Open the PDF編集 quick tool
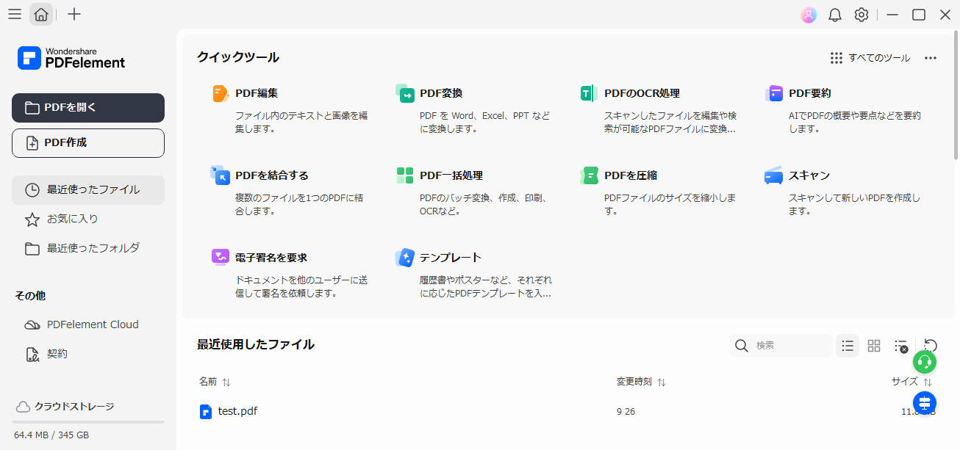This screenshot has height=450, width=960. 257,94
